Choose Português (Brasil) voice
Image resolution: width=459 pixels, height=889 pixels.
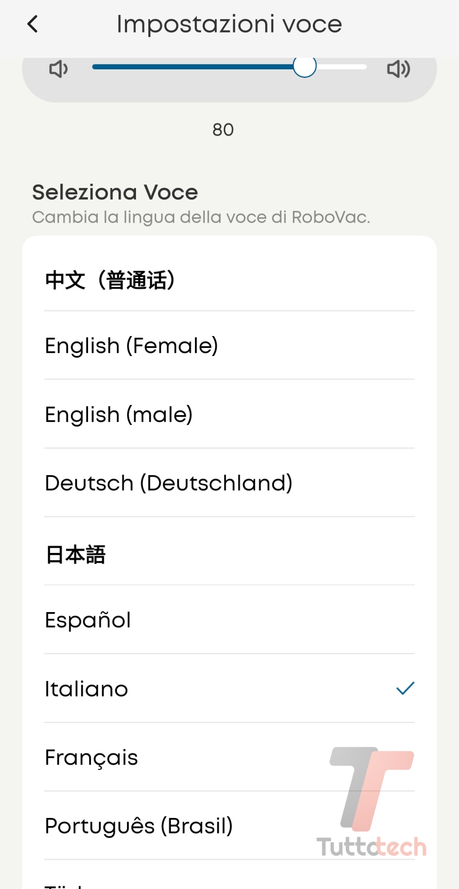coord(139,826)
